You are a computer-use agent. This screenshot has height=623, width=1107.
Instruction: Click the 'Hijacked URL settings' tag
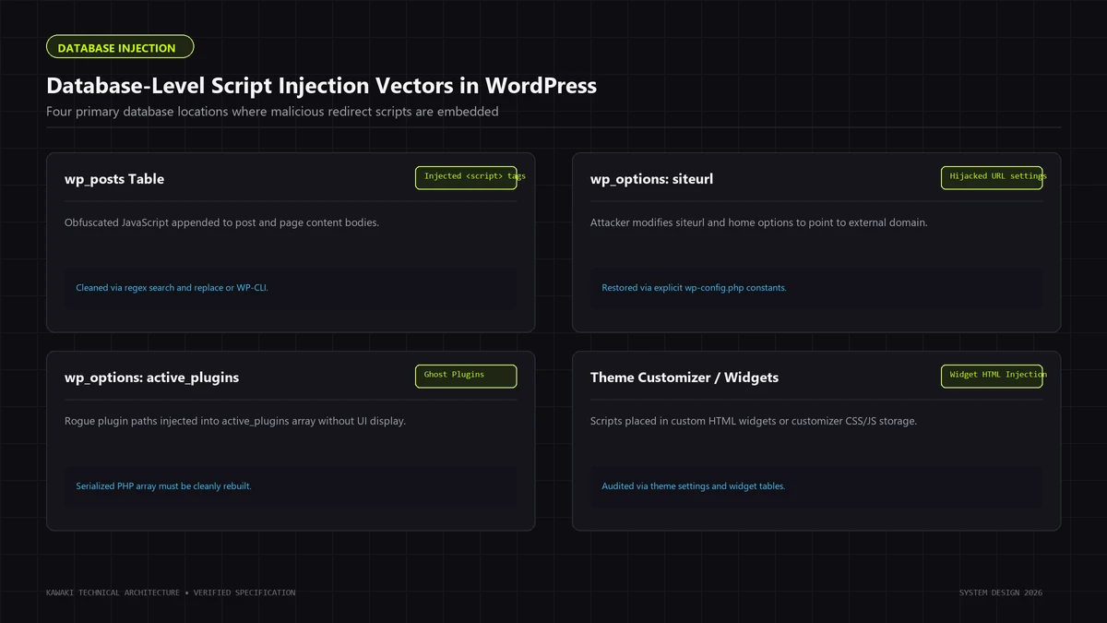pyautogui.click(x=992, y=177)
